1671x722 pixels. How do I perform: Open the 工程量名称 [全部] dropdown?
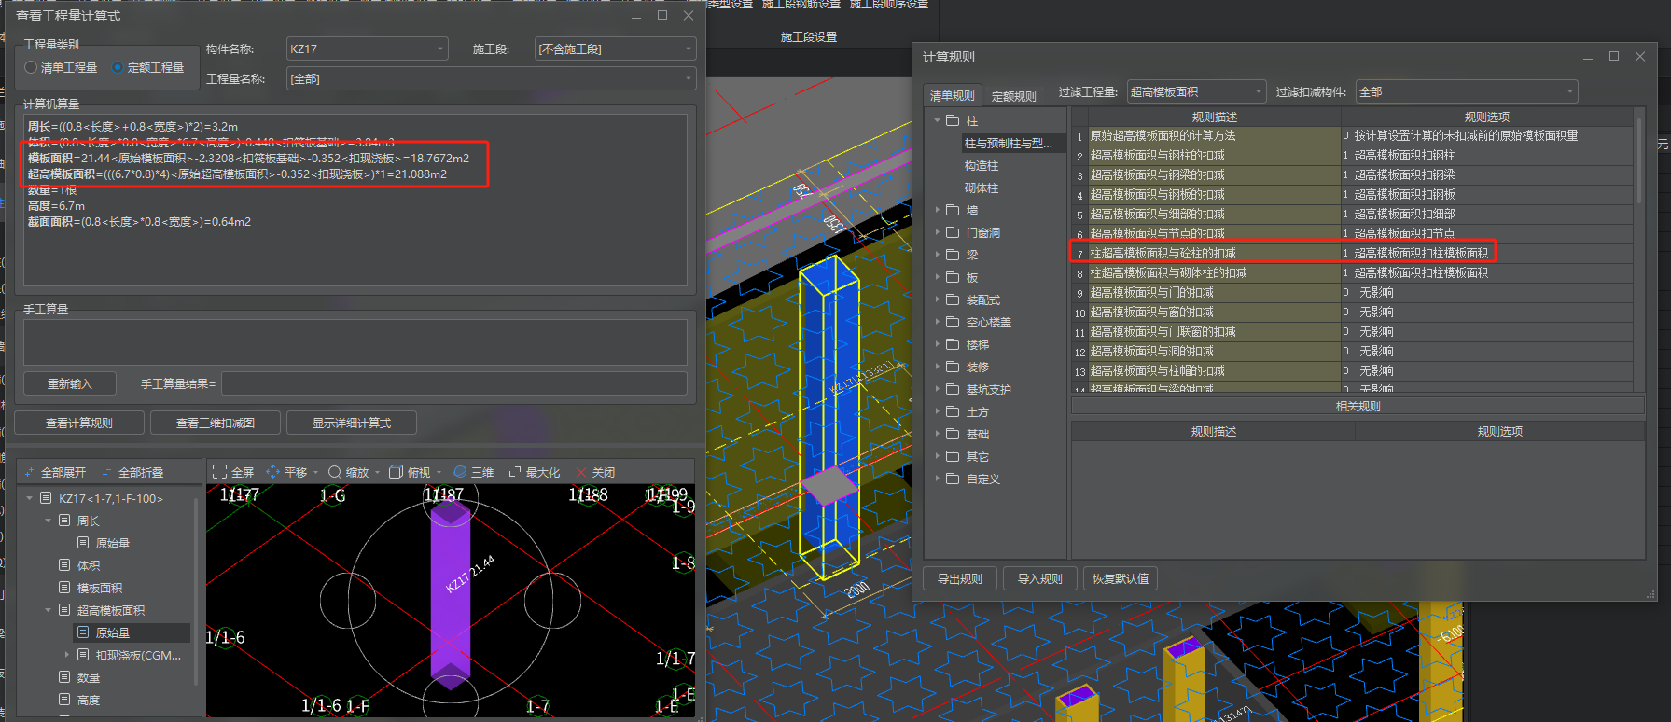click(491, 78)
